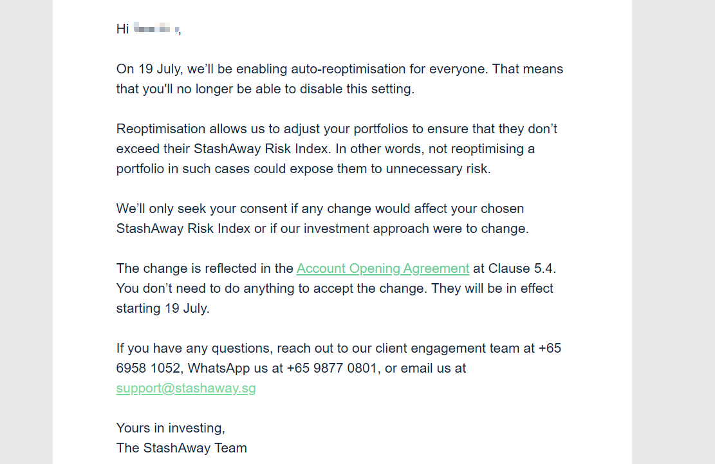The image size is (715, 464).
Task: Click The StashAway Team signature line
Action: [181, 448]
